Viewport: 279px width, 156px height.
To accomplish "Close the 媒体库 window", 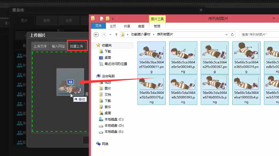I will (201, 10).
